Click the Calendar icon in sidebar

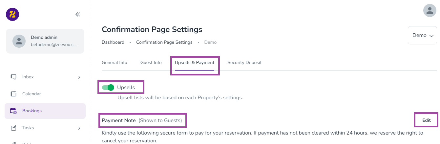tap(13, 94)
